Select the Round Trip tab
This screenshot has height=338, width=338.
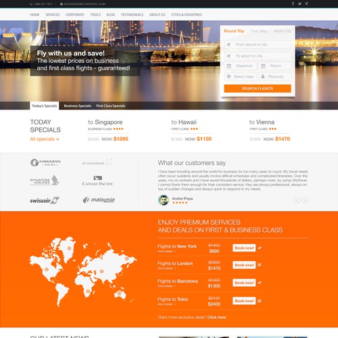click(x=234, y=31)
